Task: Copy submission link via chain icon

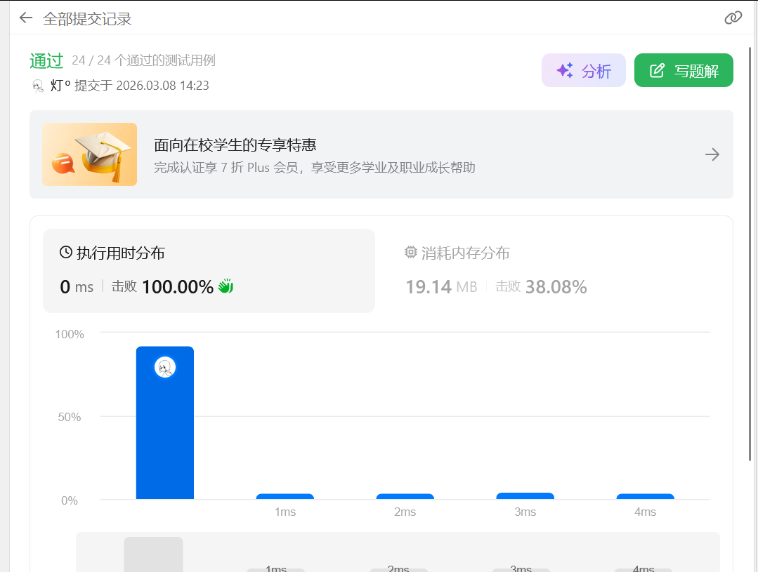Action: [x=733, y=18]
